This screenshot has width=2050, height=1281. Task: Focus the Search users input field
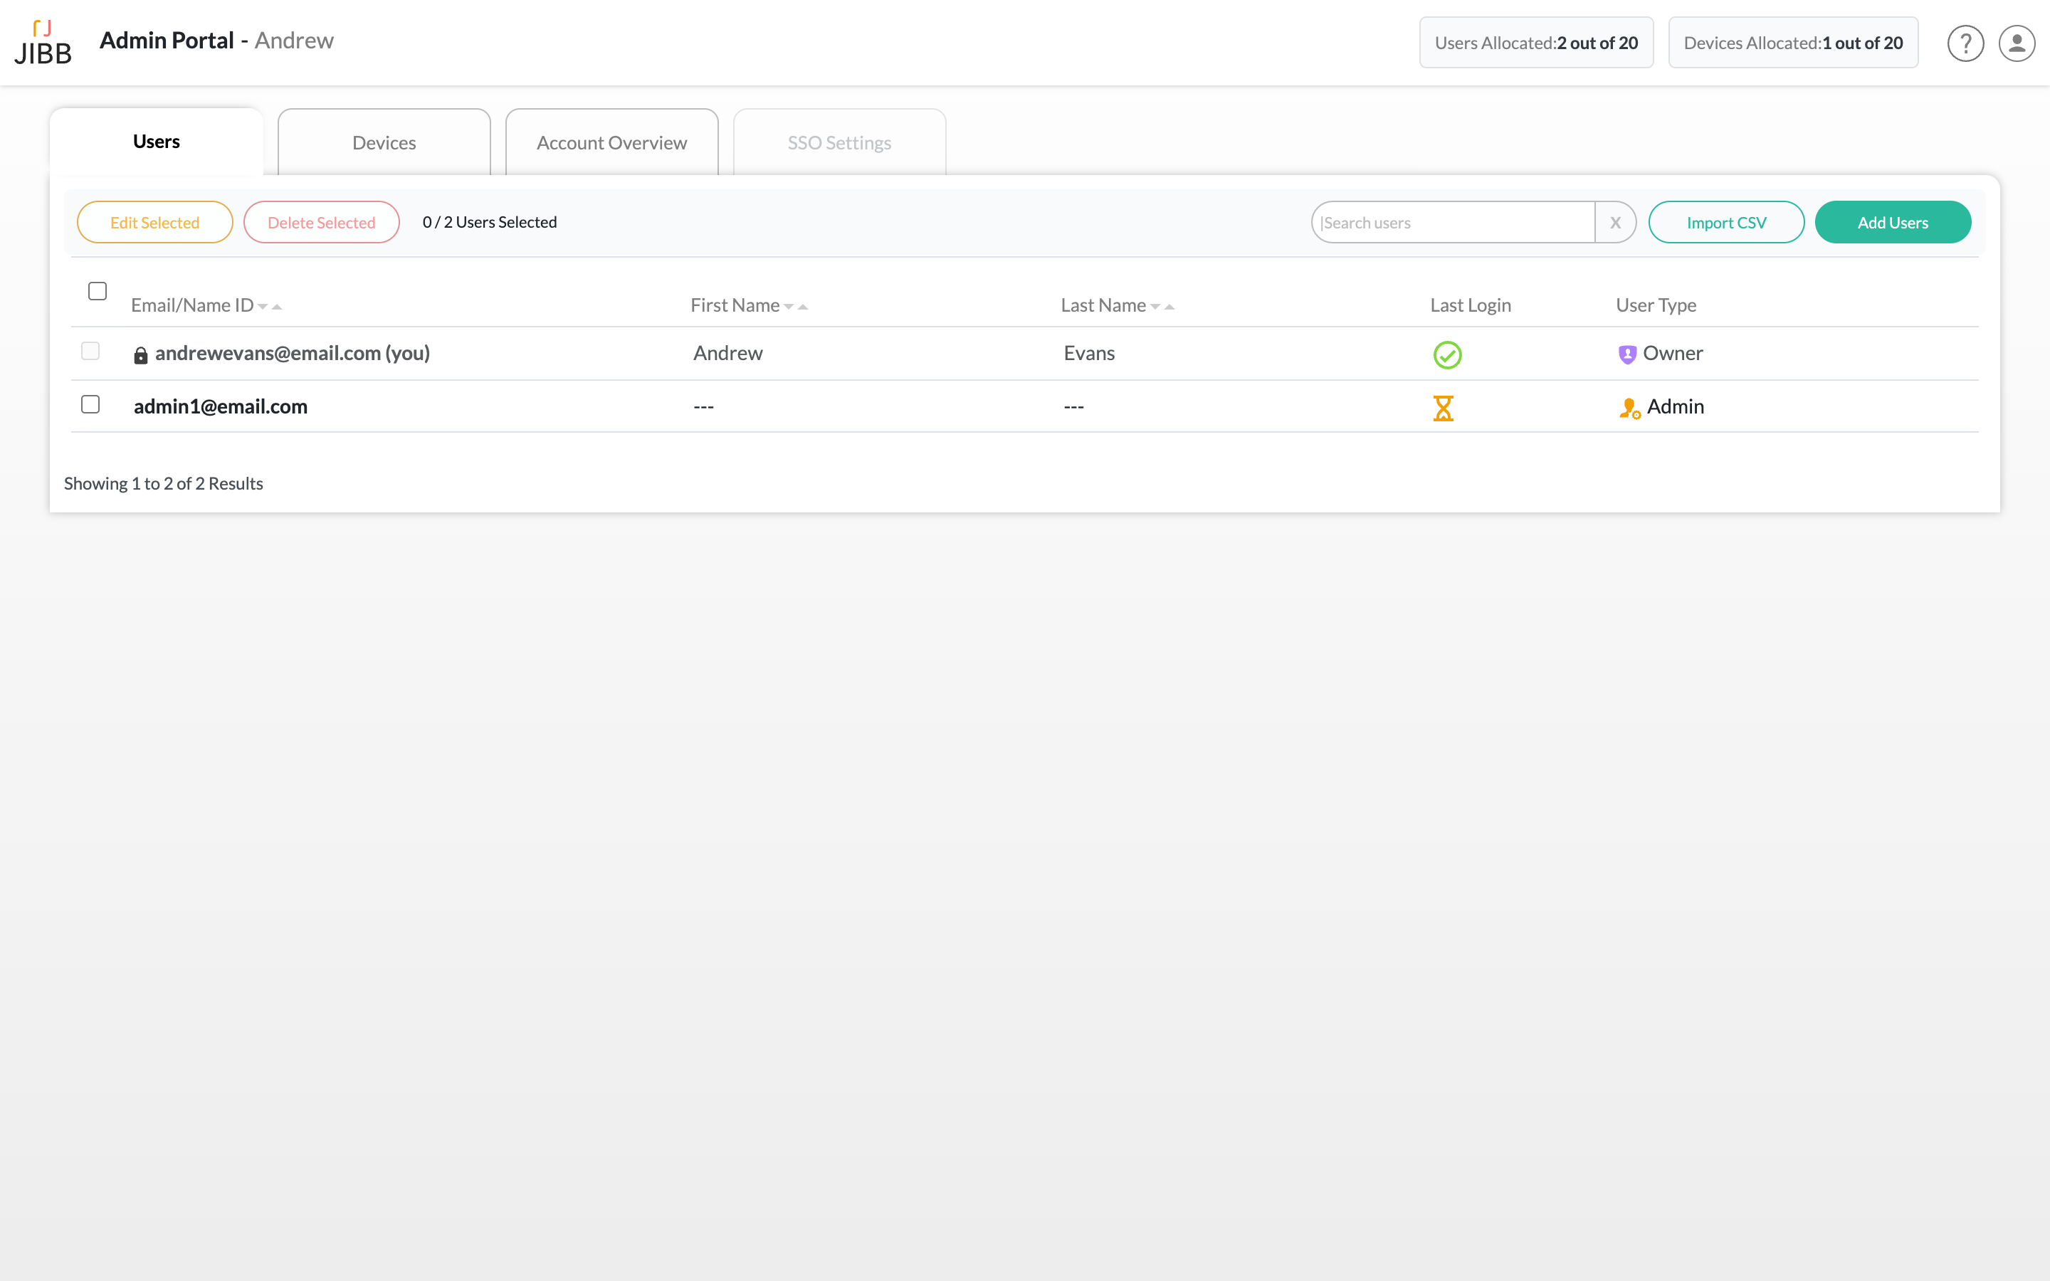coord(1454,222)
